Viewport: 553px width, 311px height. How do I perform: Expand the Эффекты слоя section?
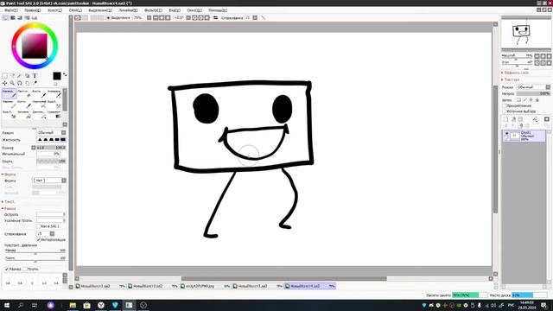pyautogui.click(x=515, y=73)
